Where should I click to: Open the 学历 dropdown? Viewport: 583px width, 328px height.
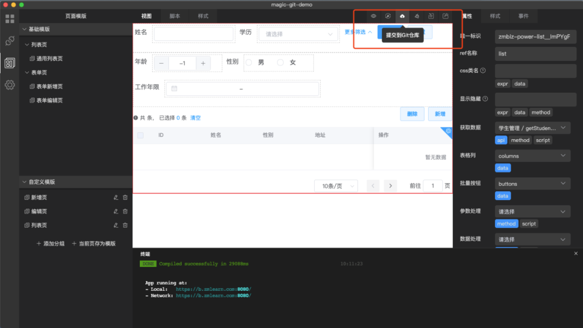[298, 34]
